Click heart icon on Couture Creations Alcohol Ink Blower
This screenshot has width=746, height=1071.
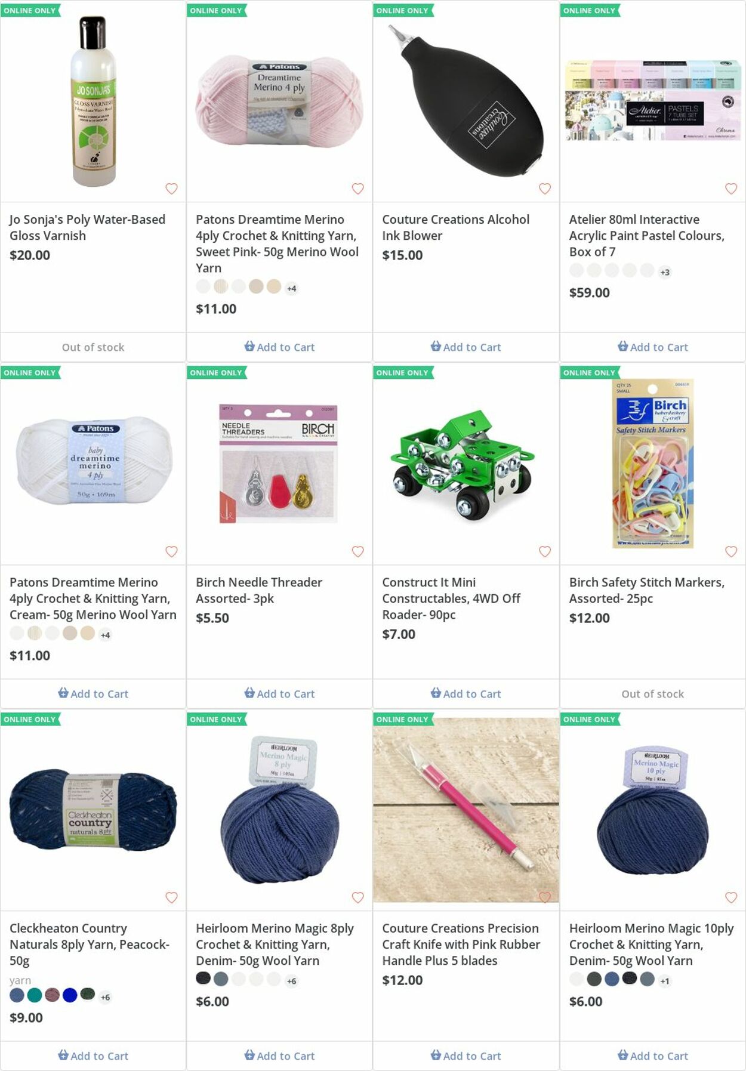point(544,189)
